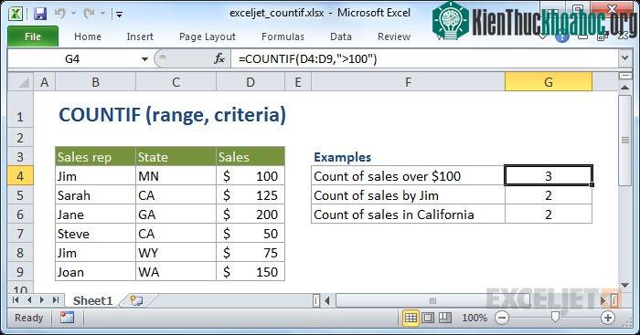
Task: Click the Sales header cell
Action: (x=251, y=157)
